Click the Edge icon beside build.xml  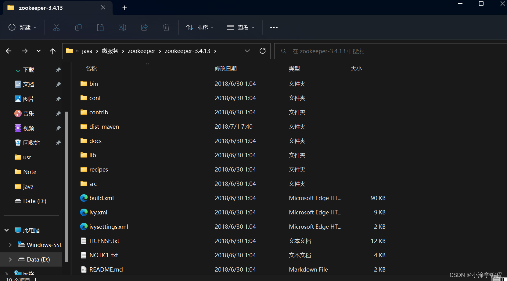click(84, 198)
